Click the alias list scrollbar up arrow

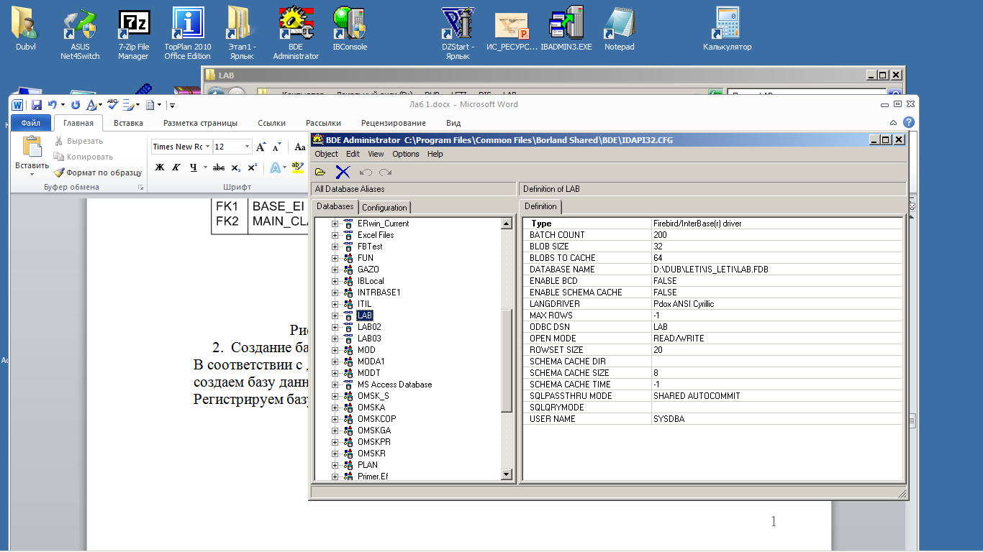(x=506, y=224)
